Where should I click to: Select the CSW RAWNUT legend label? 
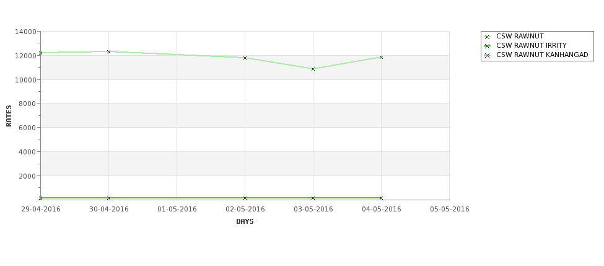(x=520, y=36)
